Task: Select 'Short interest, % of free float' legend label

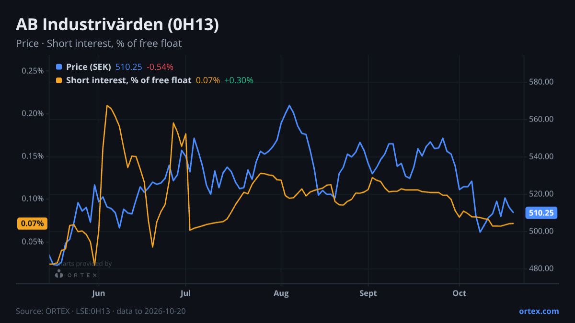Action: (129, 80)
